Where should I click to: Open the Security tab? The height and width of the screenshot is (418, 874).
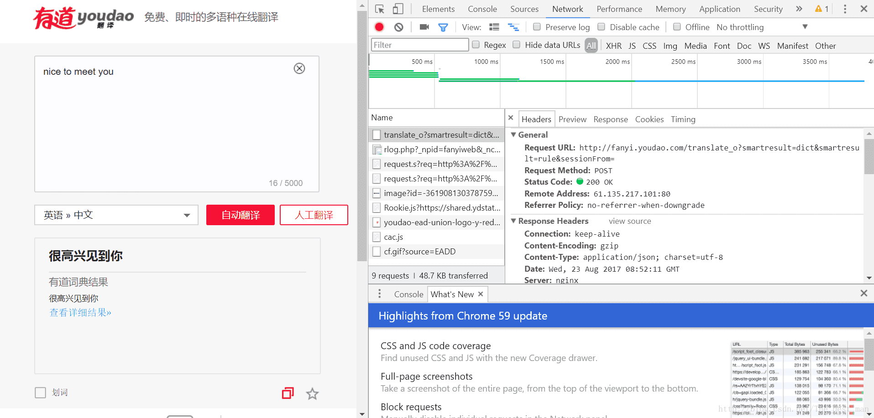tap(768, 9)
